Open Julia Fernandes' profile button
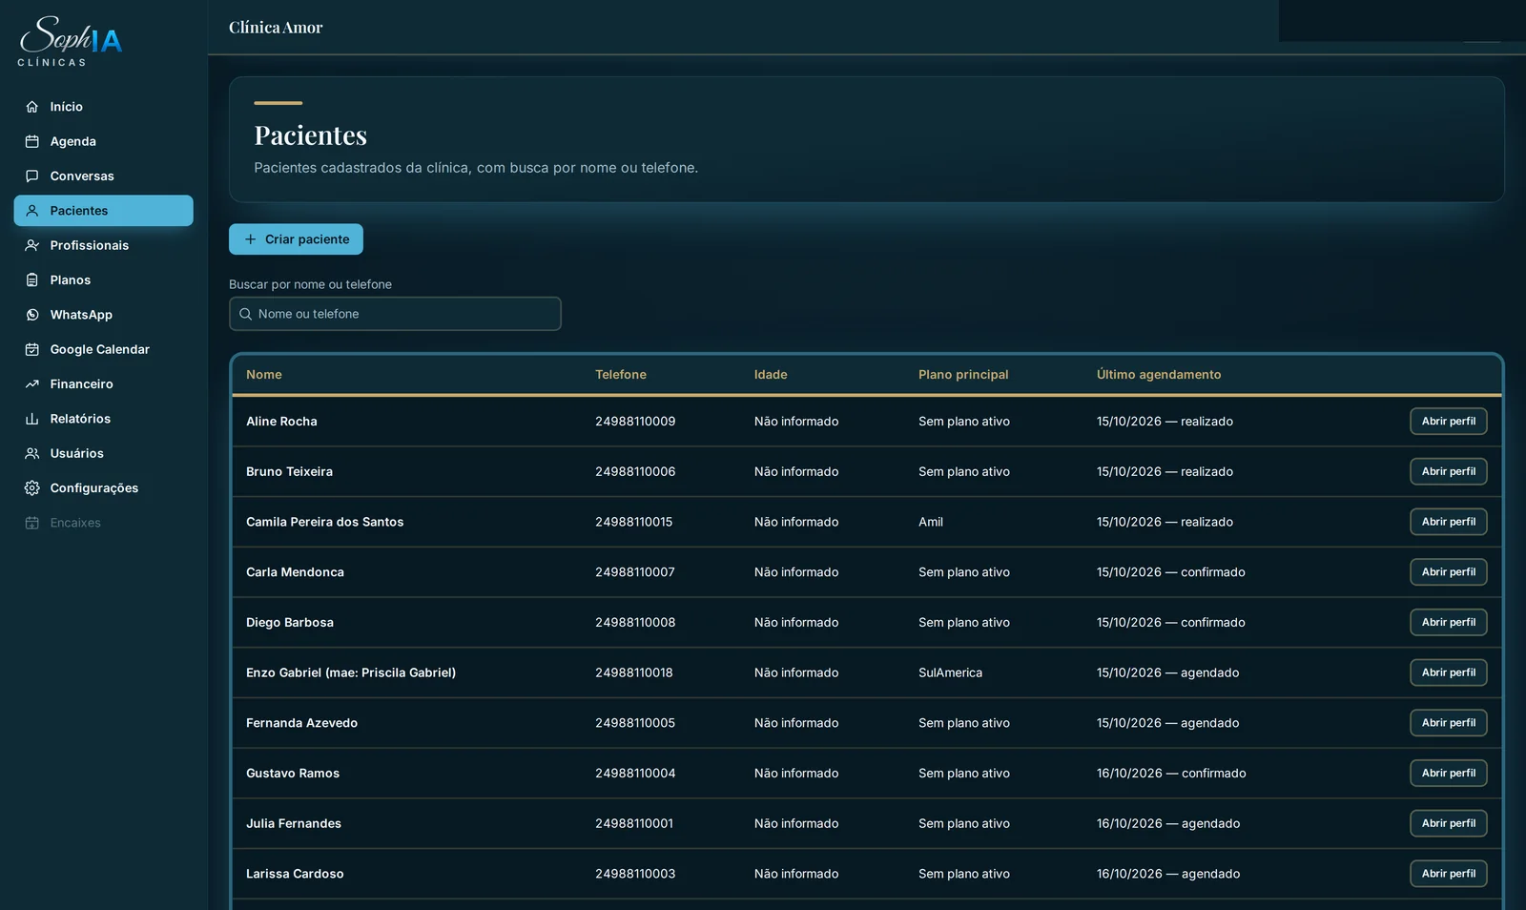 pyautogui.click(x=1448, y=823)
